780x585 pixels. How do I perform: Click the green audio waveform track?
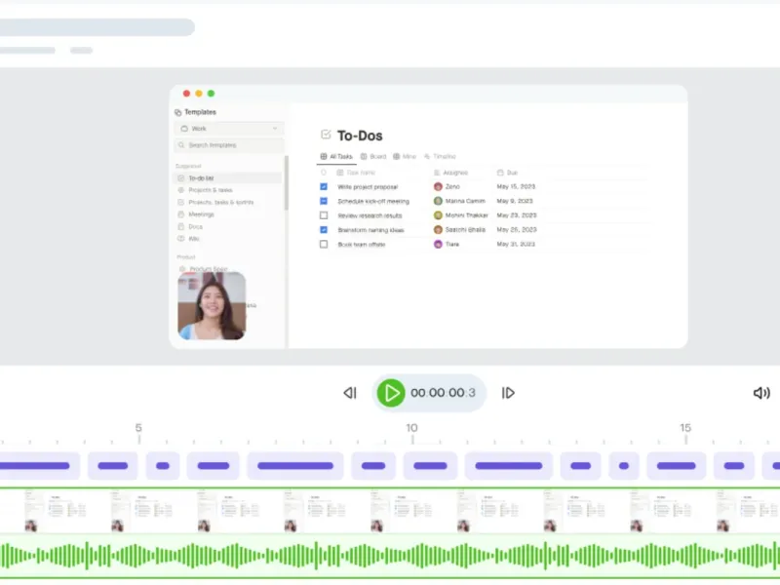point(390,556)
